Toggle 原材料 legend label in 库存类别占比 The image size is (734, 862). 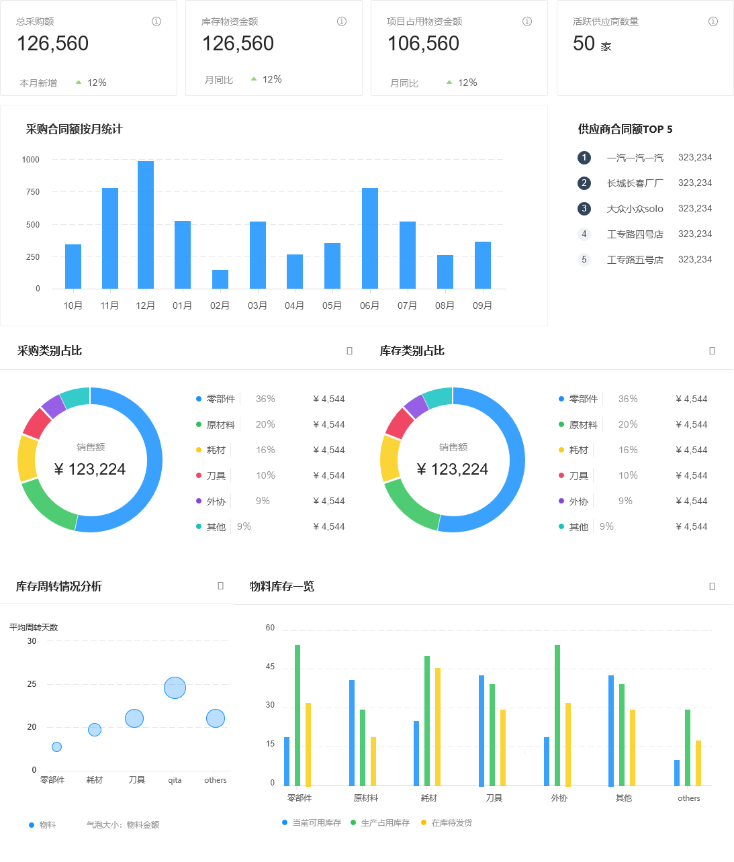pyautogui.click(x=584, y=425)
